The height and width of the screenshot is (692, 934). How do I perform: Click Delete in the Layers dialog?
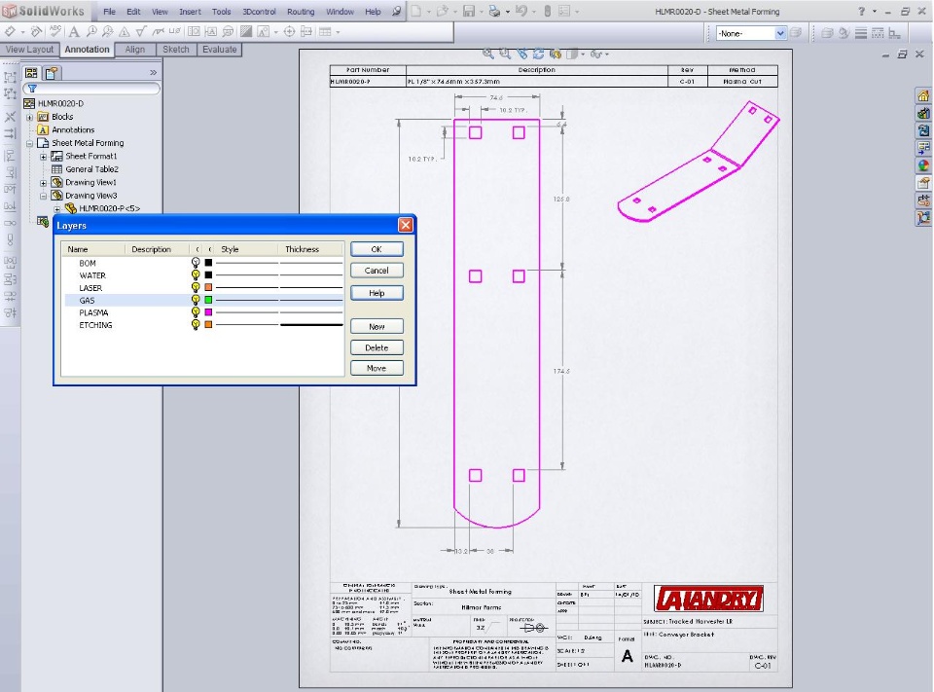pyautogui.click(x=377, y=347)
